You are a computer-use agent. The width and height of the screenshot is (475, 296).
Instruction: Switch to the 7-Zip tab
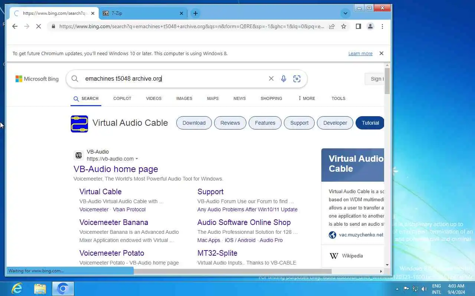coord(143,13)
